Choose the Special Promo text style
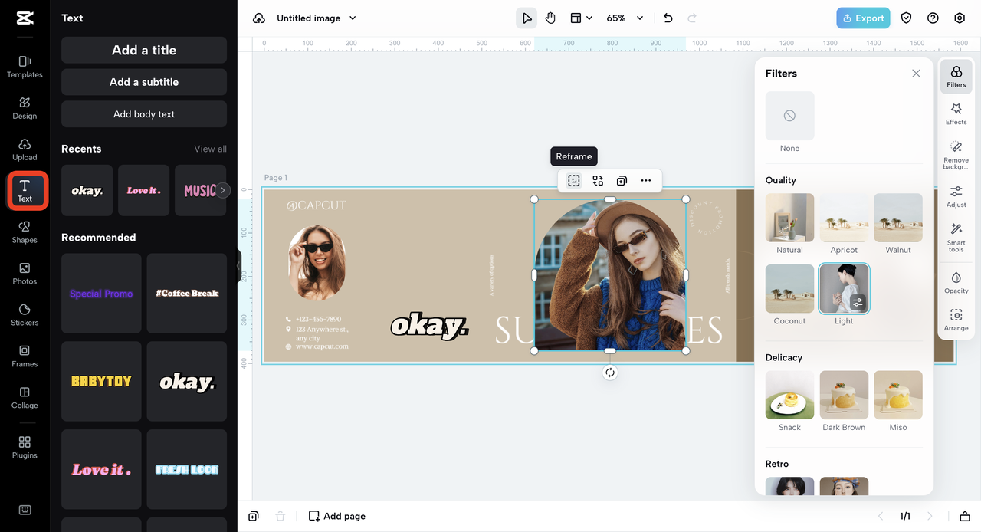This screenshot has height=532, width=981. pyautogui.click(x=101, y=294)
